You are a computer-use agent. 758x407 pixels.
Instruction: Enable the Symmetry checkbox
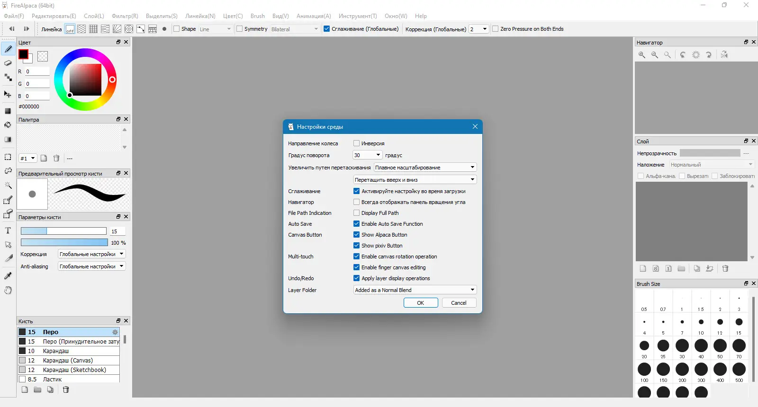coord(239,29)
